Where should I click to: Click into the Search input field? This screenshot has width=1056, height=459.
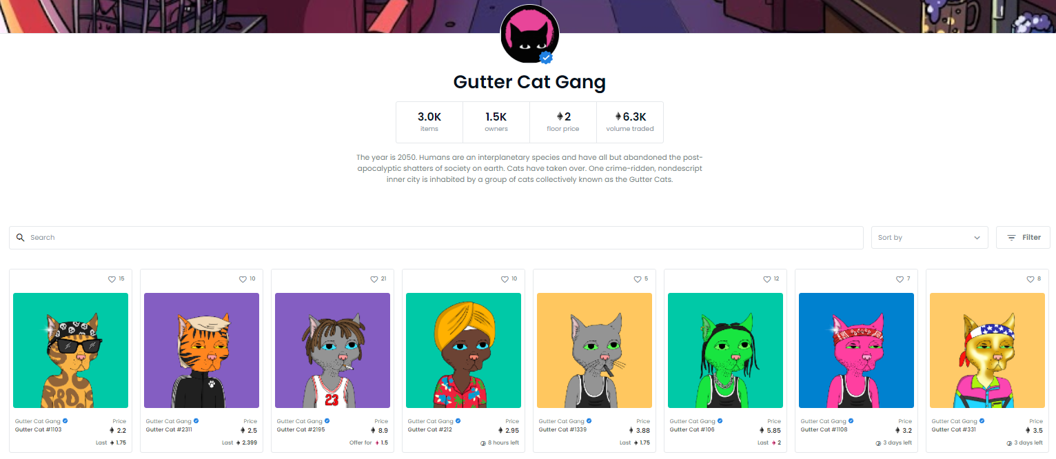(x=436, y=238)
